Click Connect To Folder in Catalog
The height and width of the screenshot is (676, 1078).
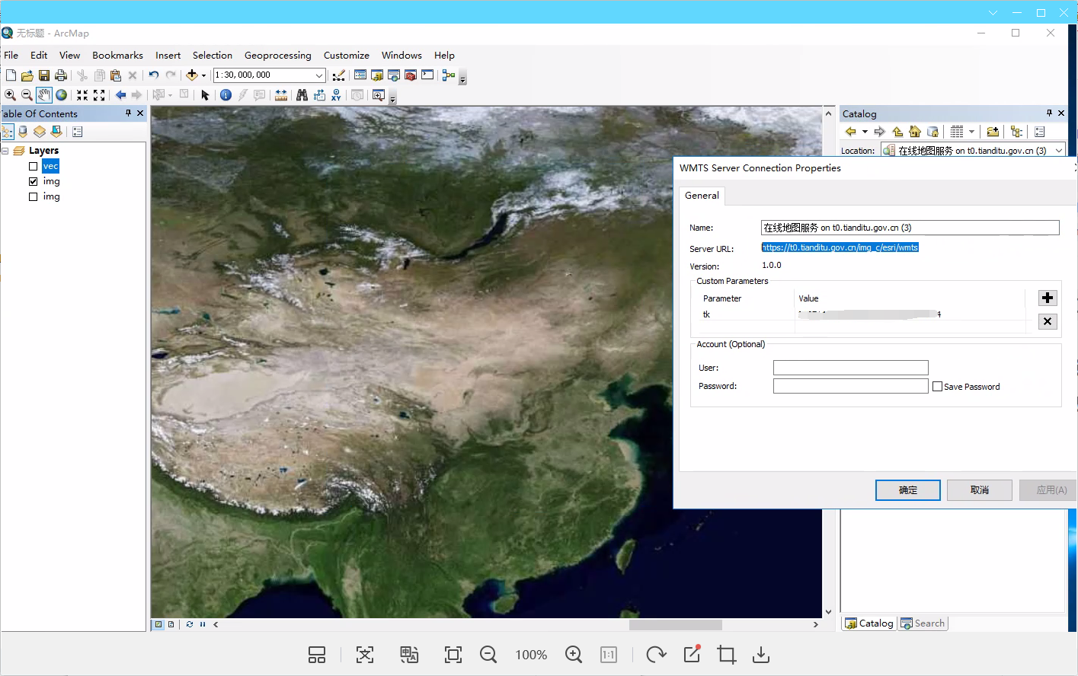point(993,132)
